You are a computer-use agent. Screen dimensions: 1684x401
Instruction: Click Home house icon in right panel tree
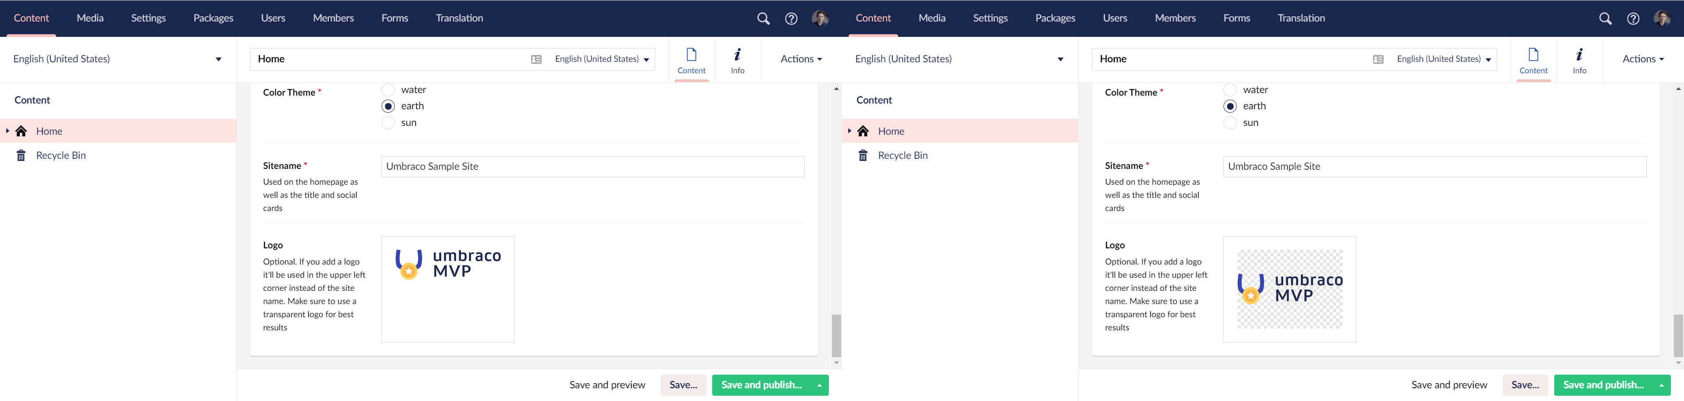coord(863,131)
